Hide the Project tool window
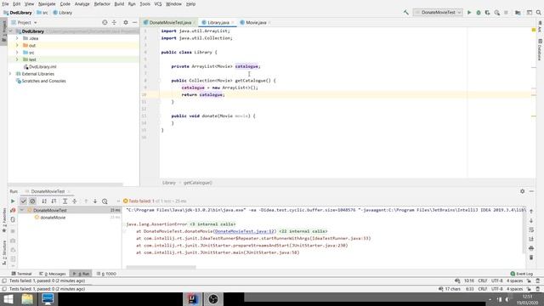This screenshot has height=306, width=544. 135,23
